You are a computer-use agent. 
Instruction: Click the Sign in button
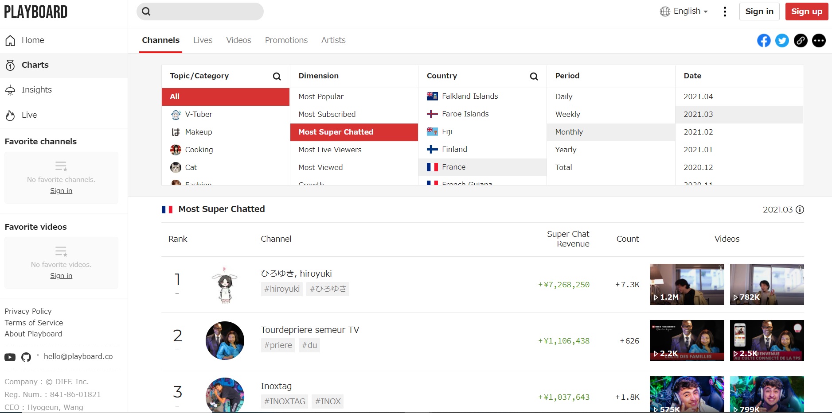pos(759,12)
